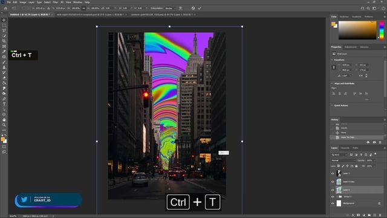
Task: Open the Interpolation dropdown
Action: [x=171, y=8]
